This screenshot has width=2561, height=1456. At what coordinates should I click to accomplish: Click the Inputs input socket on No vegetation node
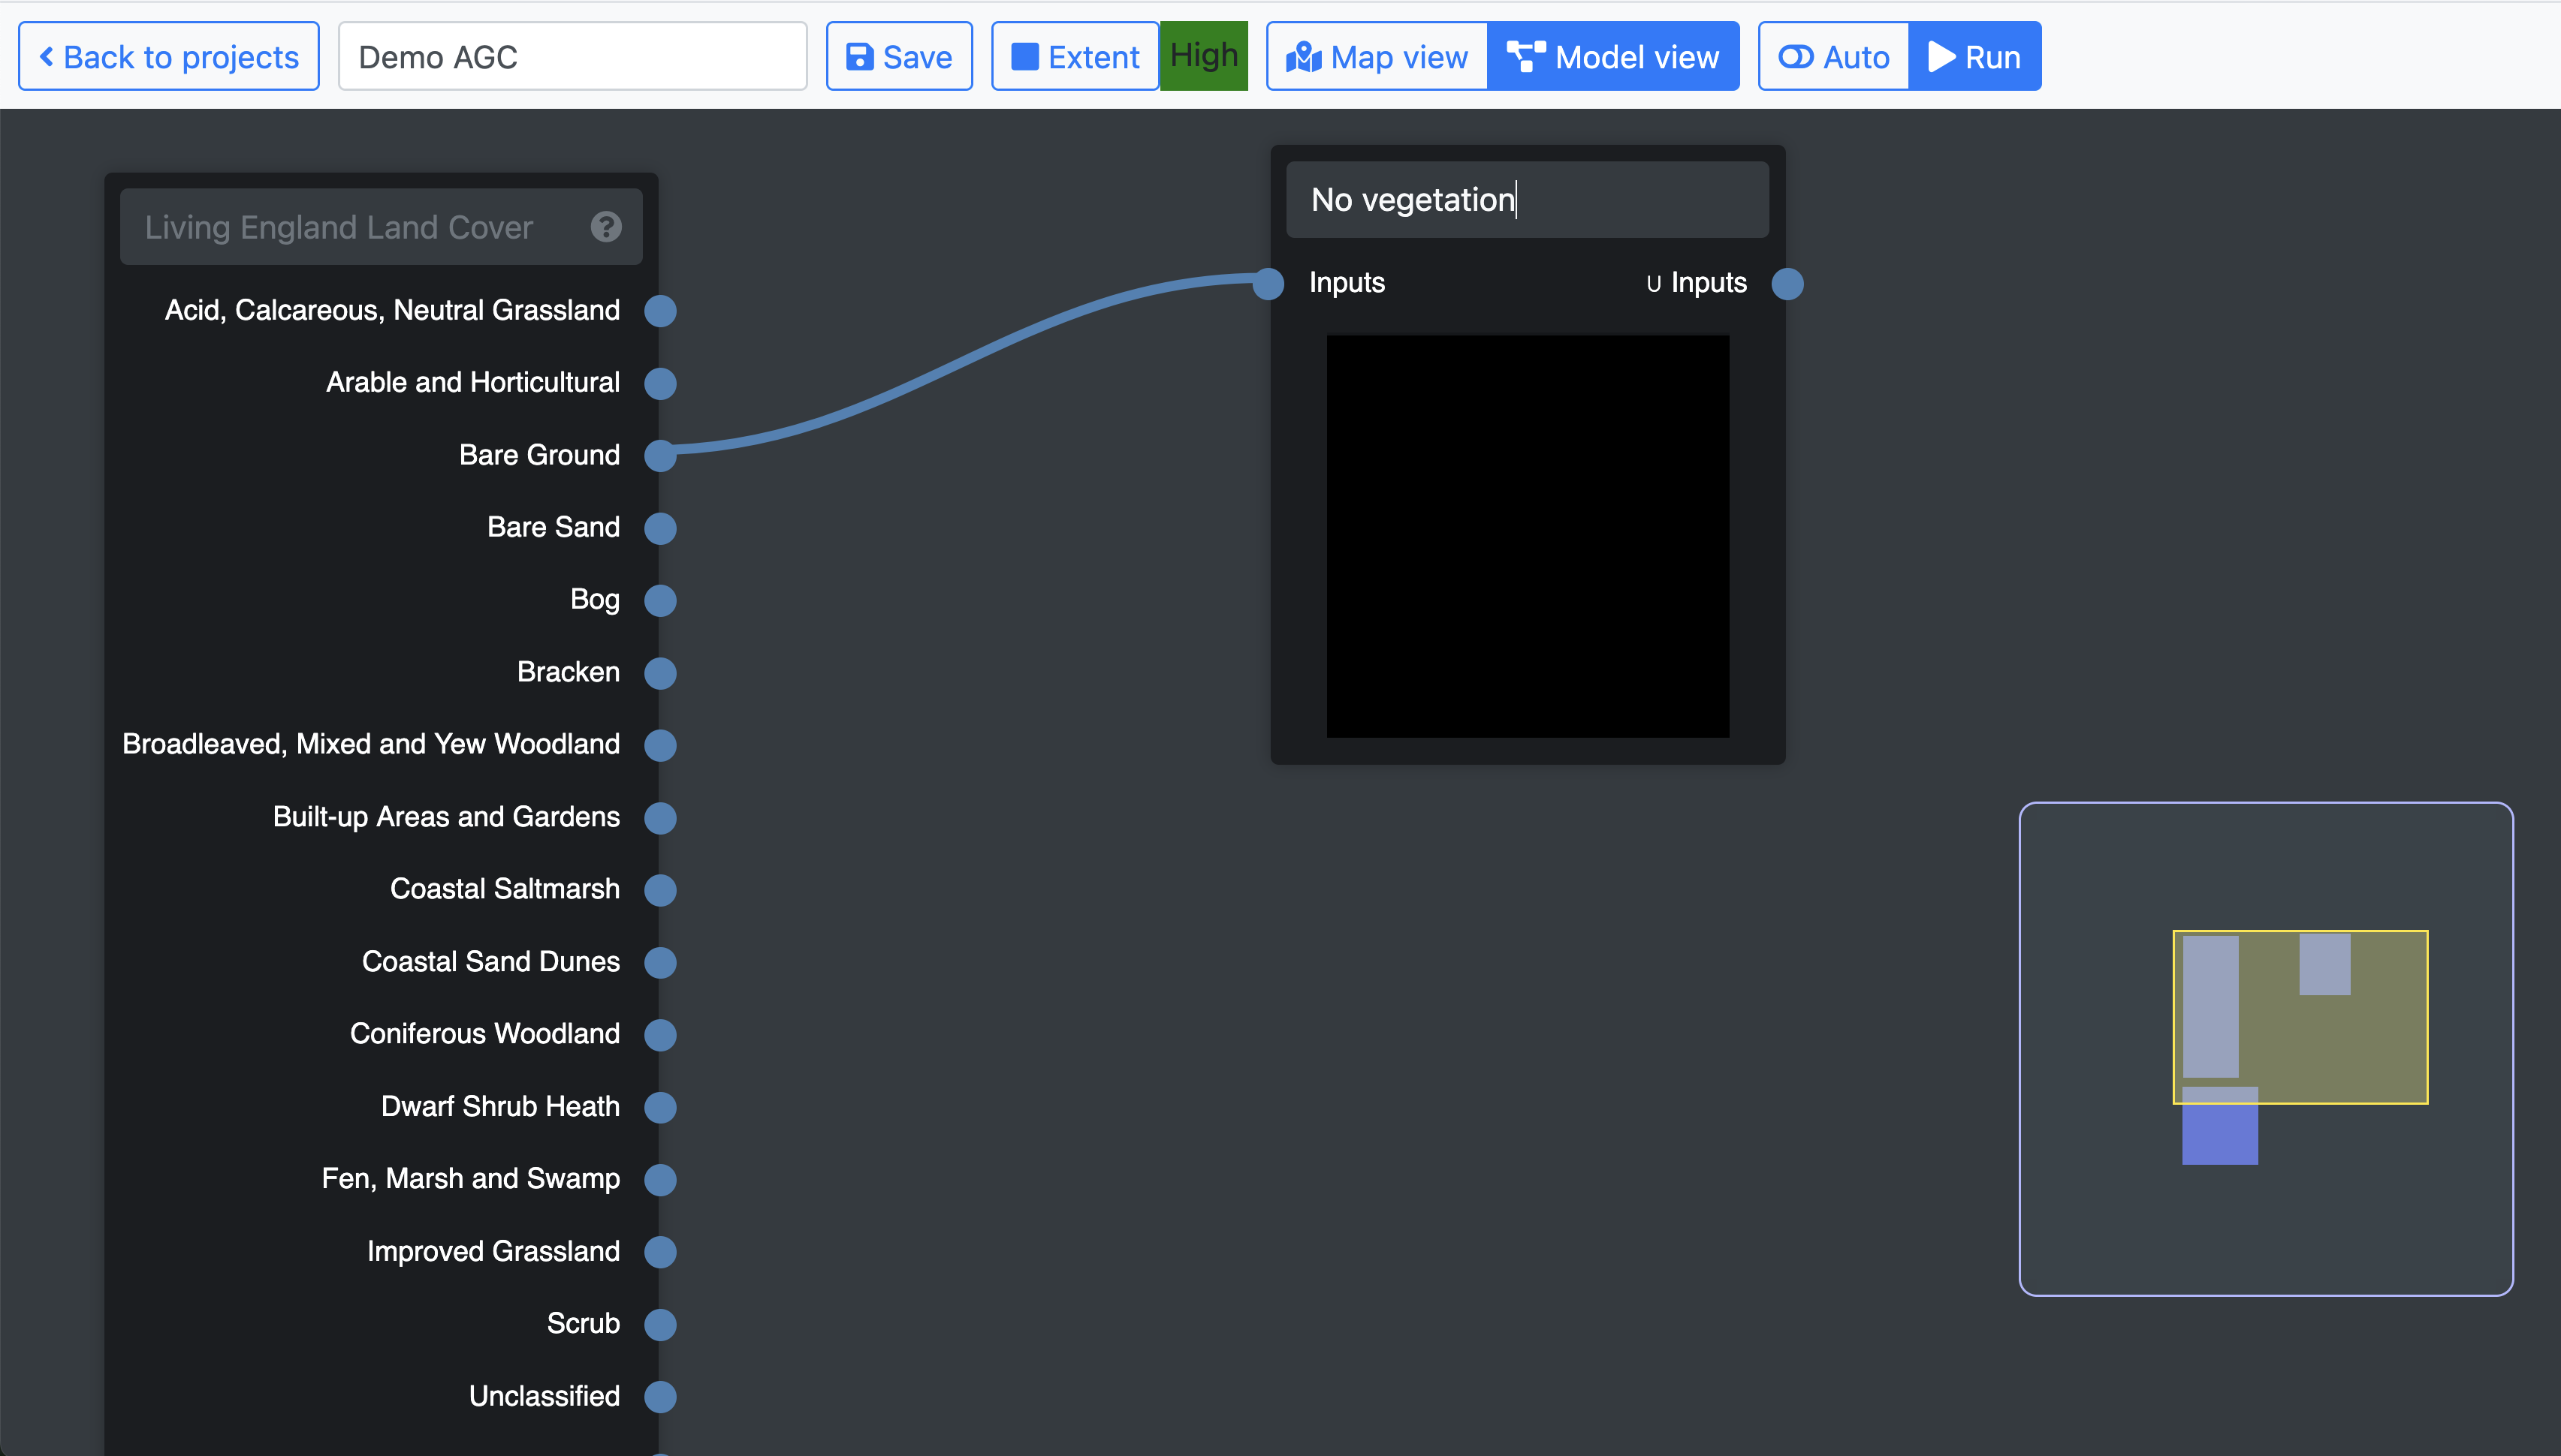pos(1268,284)
